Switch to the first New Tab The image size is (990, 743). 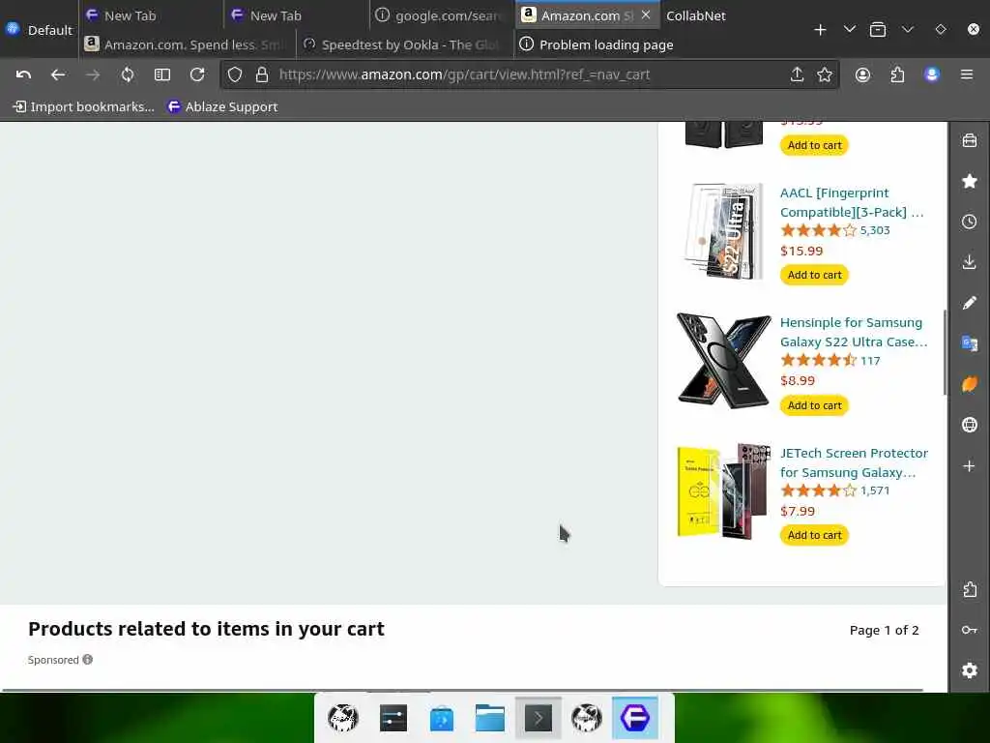coord(152,15)
